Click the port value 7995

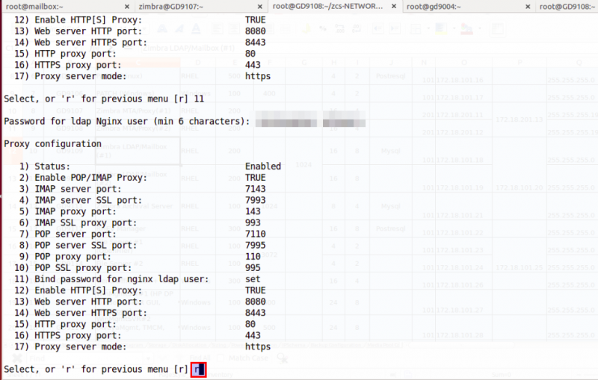coord(255,246)
